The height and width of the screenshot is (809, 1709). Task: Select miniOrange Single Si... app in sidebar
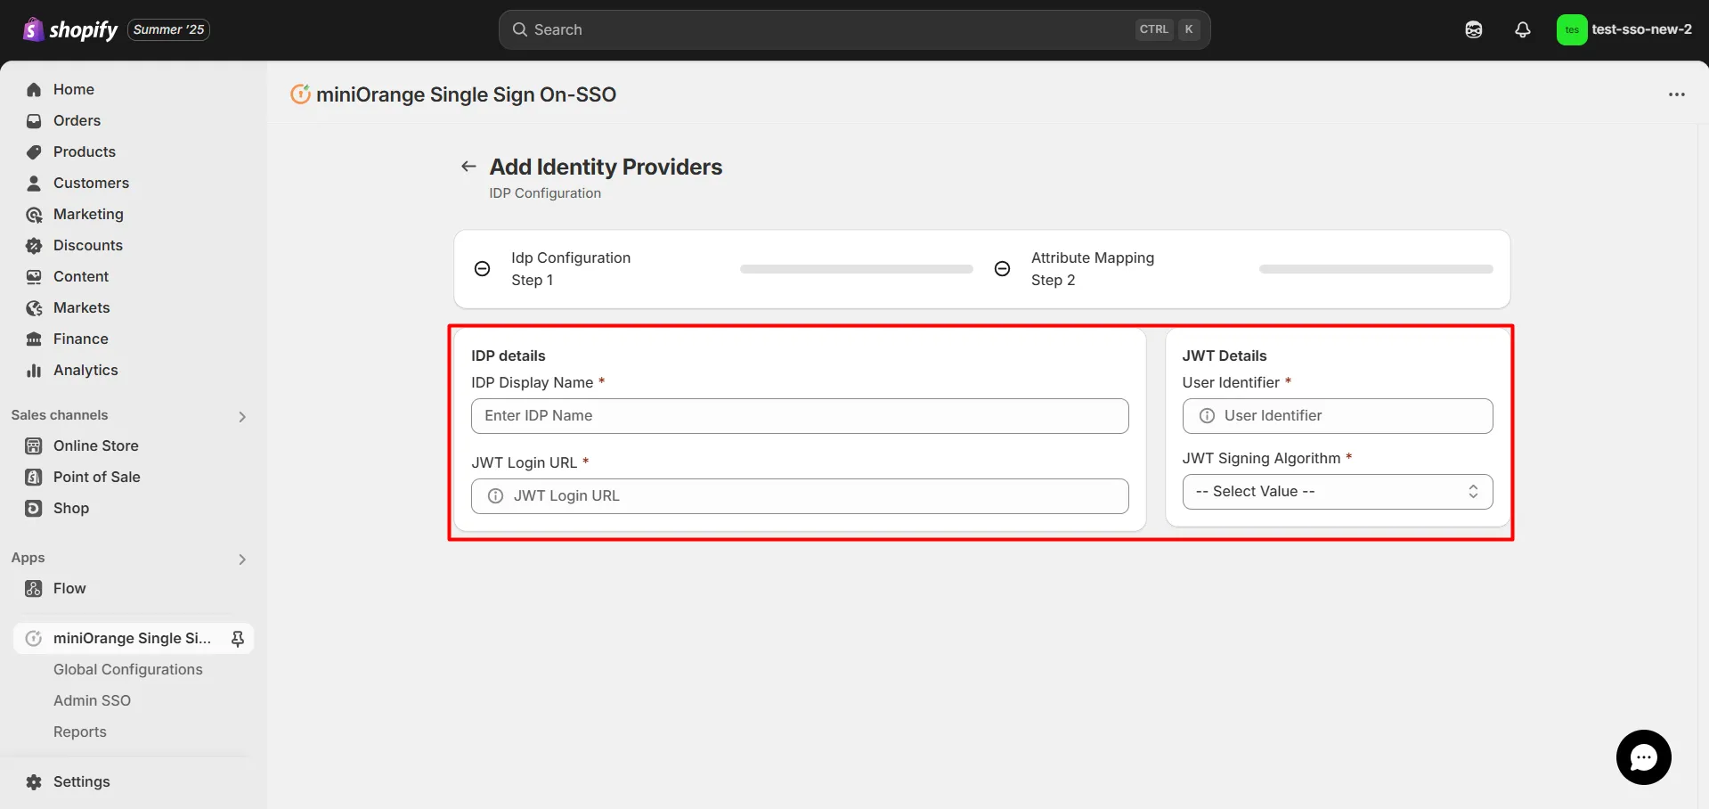click(134, 638)
